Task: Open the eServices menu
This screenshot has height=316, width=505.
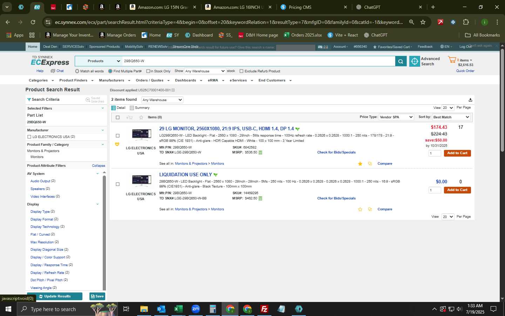Action: click(241, 80)
